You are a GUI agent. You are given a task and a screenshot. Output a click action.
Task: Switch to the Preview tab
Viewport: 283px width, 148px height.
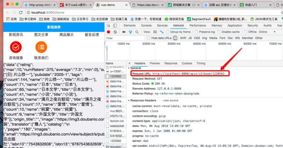155,63
